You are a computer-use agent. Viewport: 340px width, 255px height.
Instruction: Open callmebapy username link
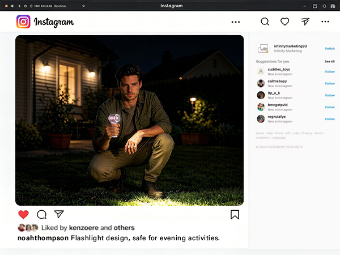click(x=277, y=81)
